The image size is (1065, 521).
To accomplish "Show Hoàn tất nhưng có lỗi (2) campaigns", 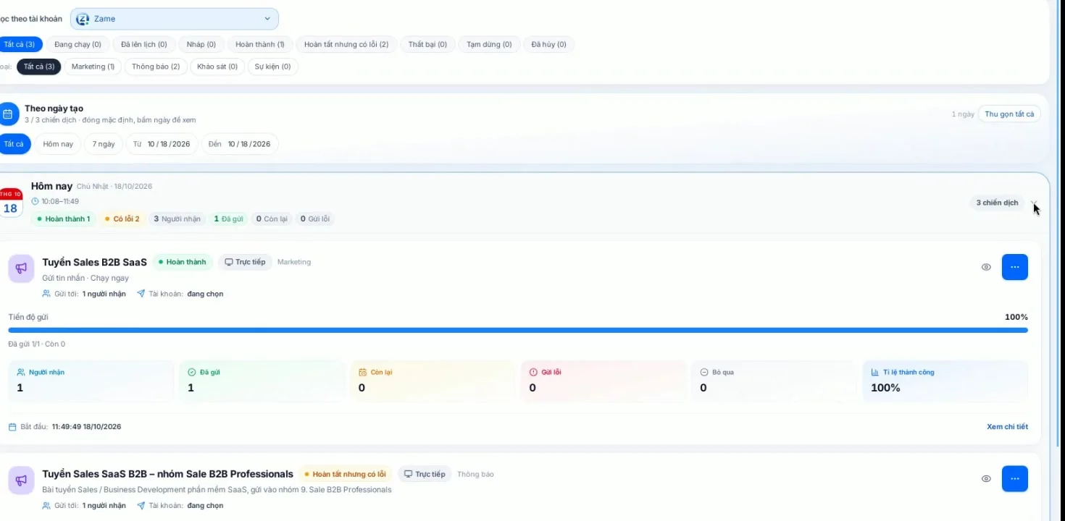I will click(346, 44).
